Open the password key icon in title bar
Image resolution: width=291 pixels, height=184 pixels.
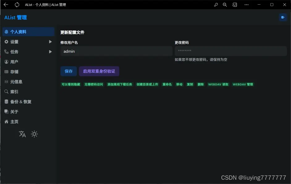pyautogui.click(x=216, y=5)
